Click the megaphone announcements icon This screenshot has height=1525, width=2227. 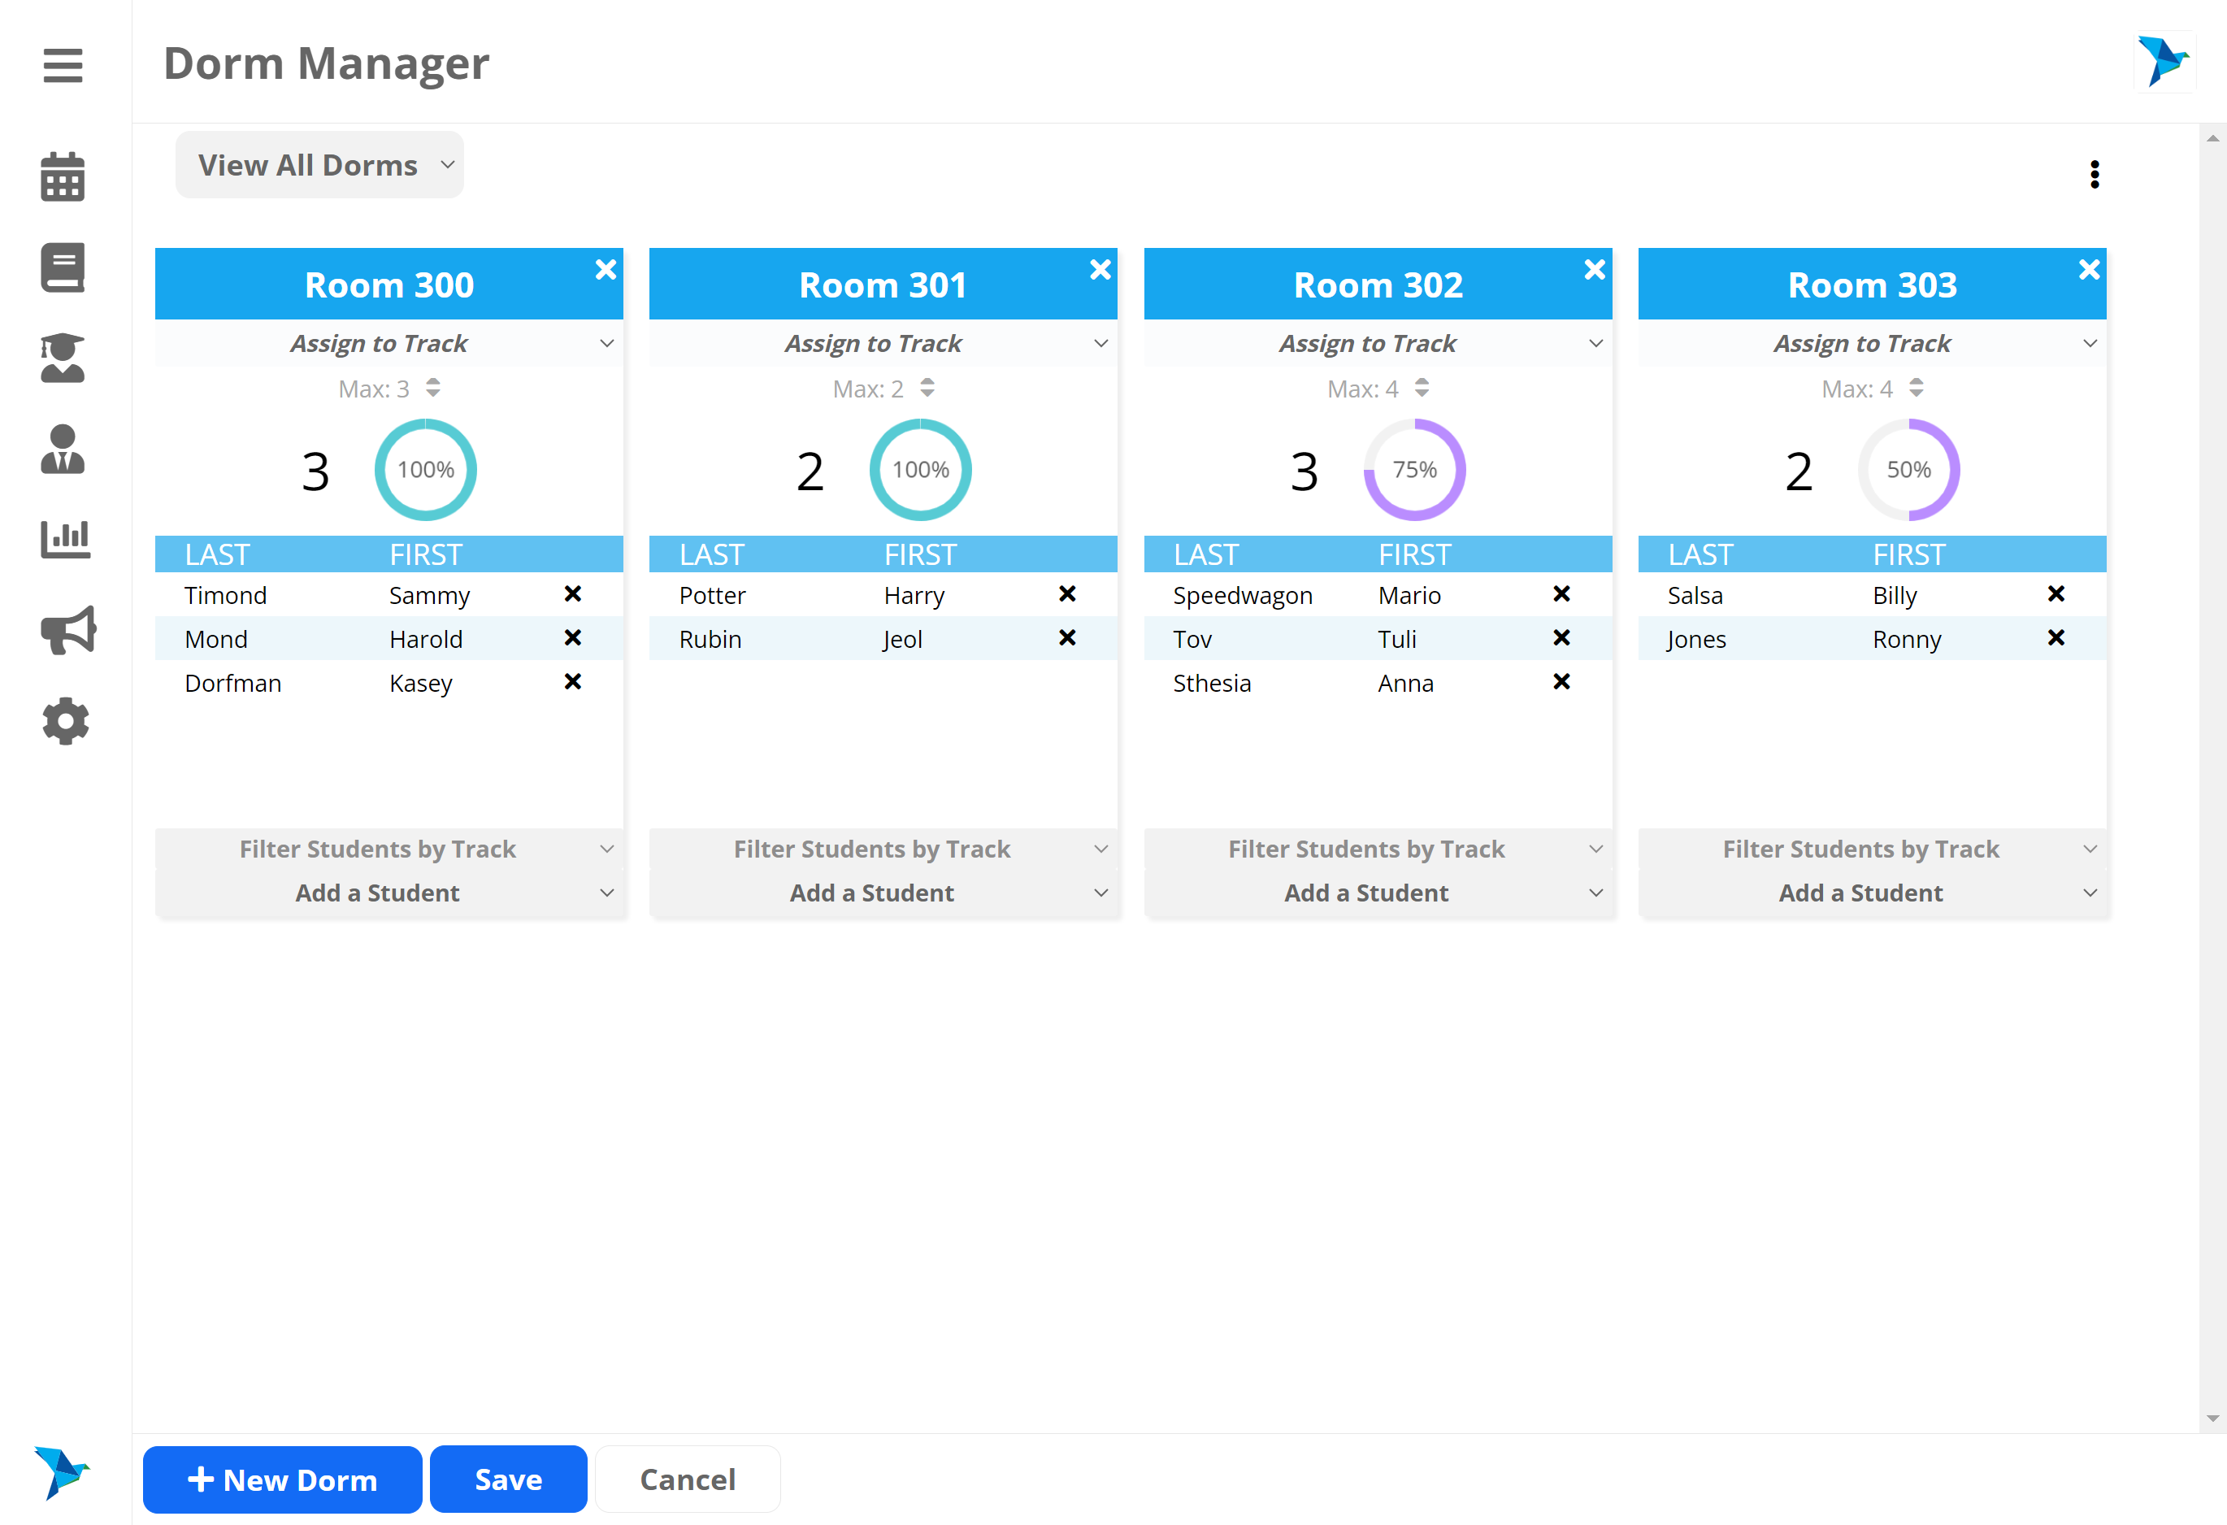point(67,630)
